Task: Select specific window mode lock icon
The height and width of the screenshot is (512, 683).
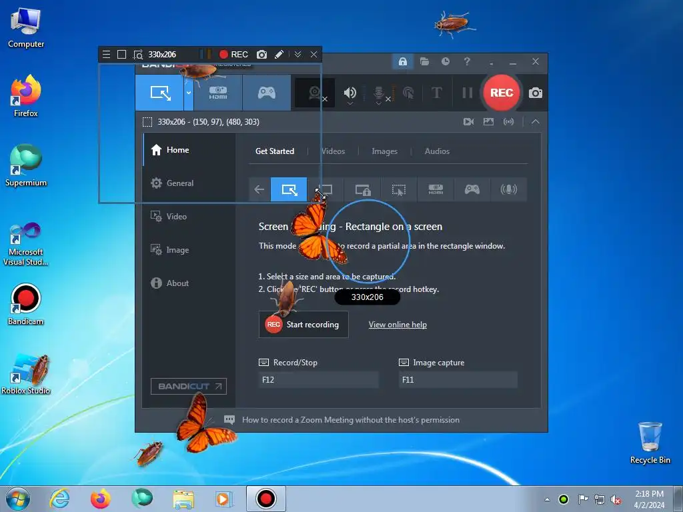Action: coord(362,189)
